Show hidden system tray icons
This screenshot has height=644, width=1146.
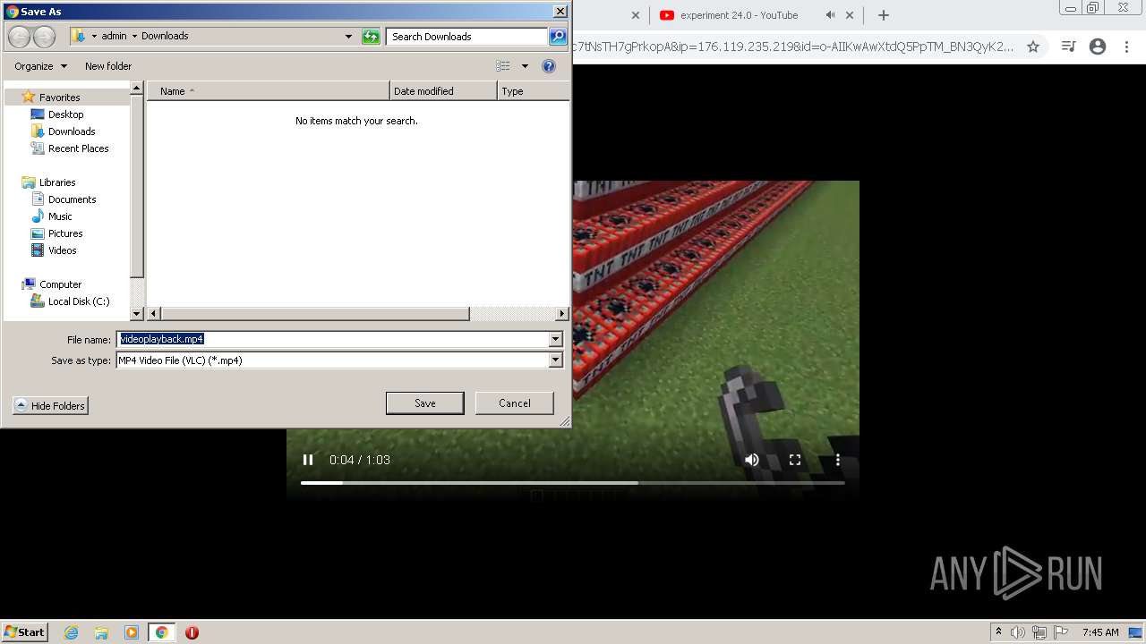[999, 631]
